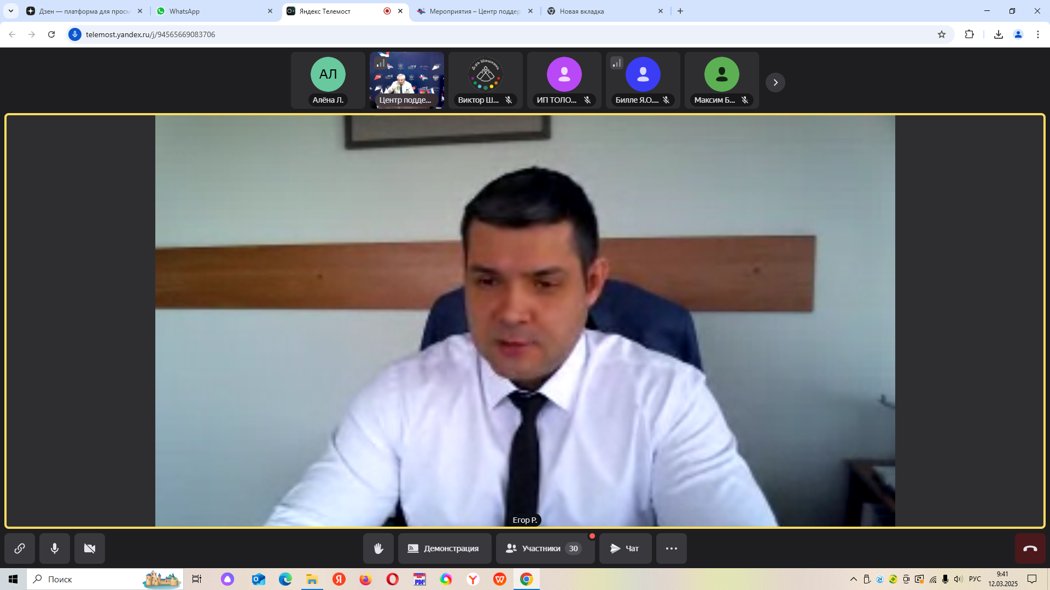Show next participants with arrow
This screenshot has width=1050, height=590.
click(775, 82)
